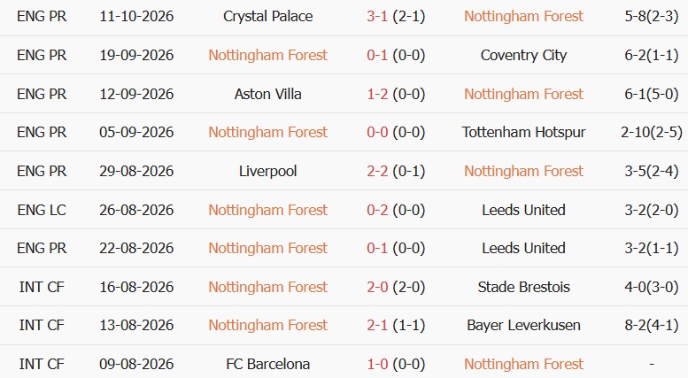The height and width of the screenshot is (378, 688).
Task: Open Leeds United in the 22-08-2026 match
Action: click(523, 248)
